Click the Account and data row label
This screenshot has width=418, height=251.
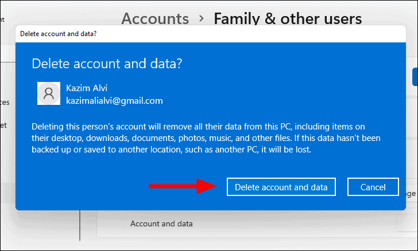pyautogui.click(x=161, y=223)
